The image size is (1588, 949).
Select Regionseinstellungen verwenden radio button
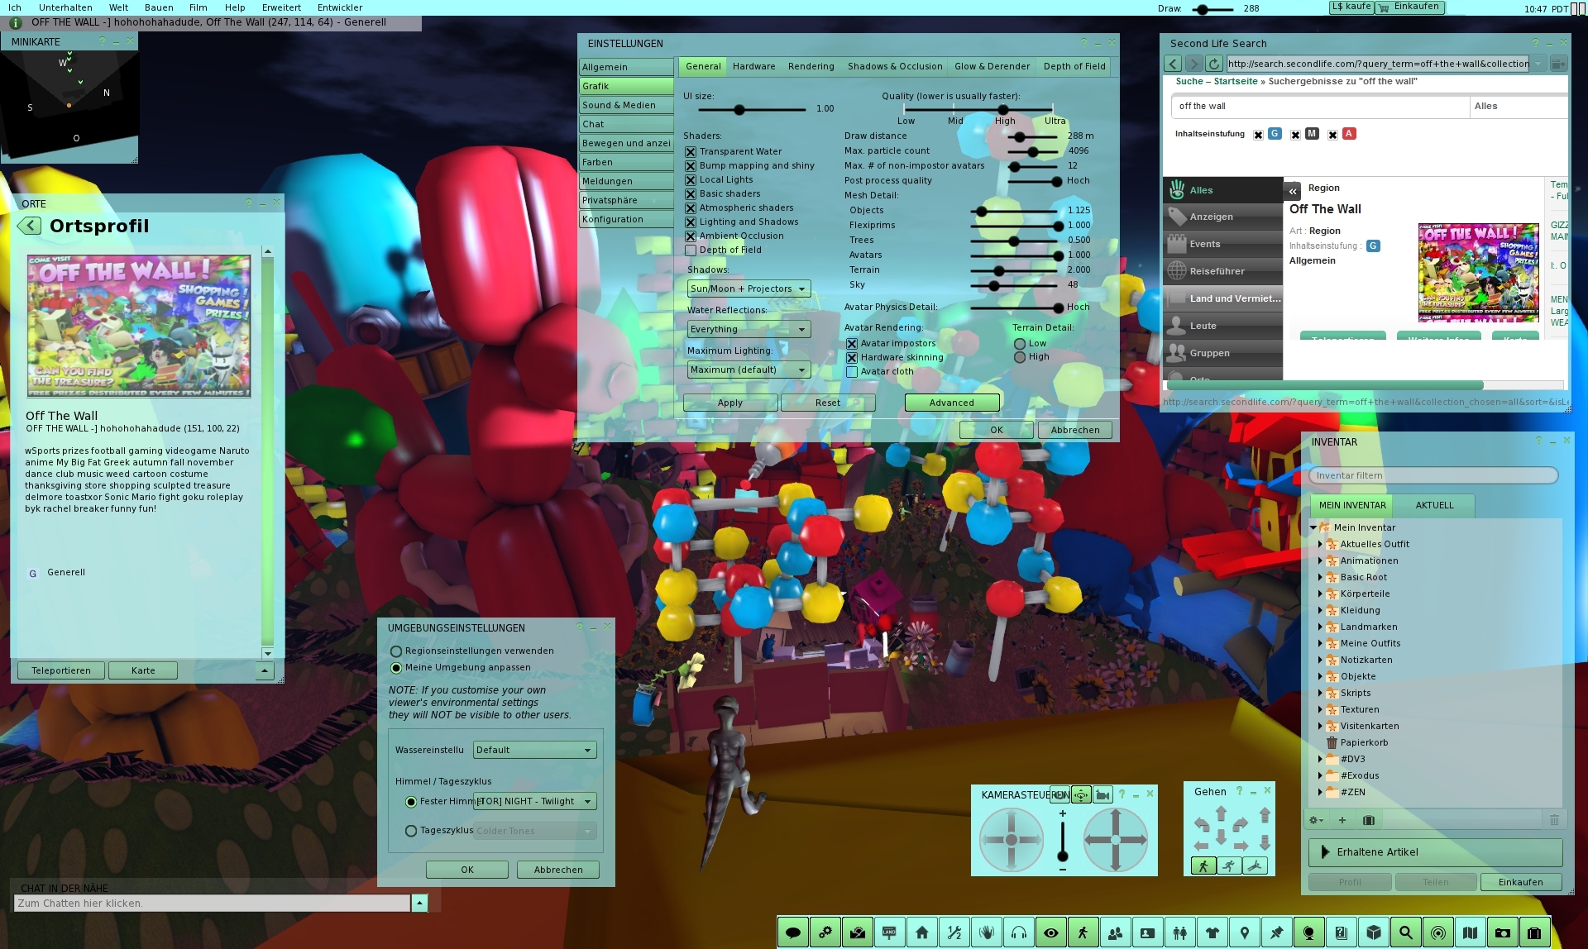tap(396, 651)
